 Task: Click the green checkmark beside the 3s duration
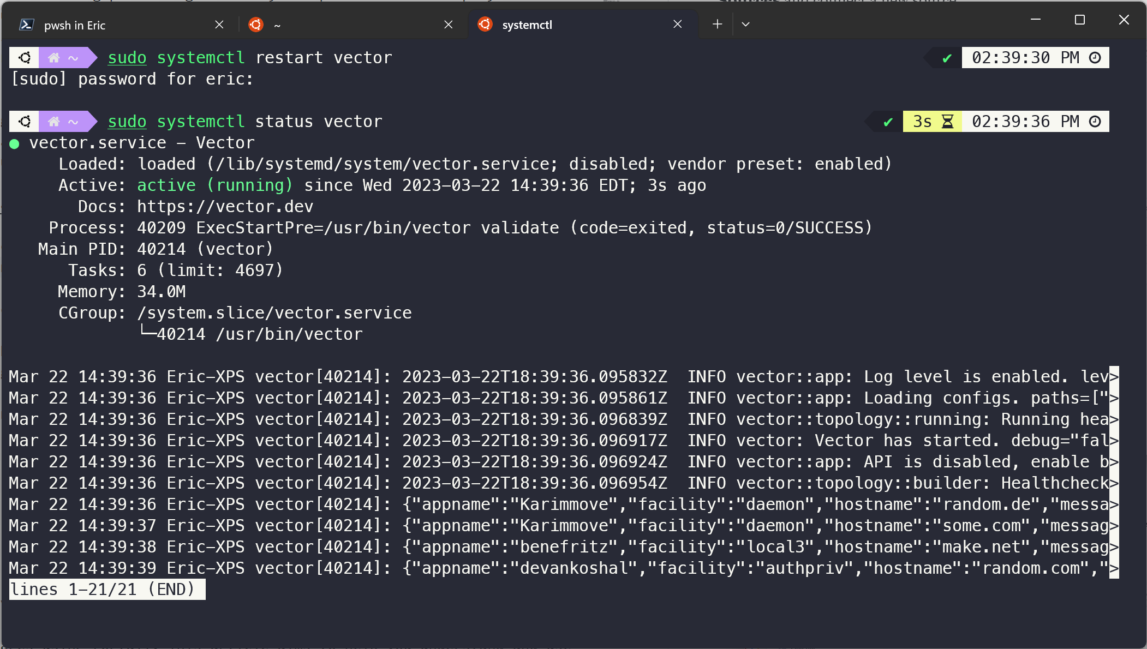[888, 122]
